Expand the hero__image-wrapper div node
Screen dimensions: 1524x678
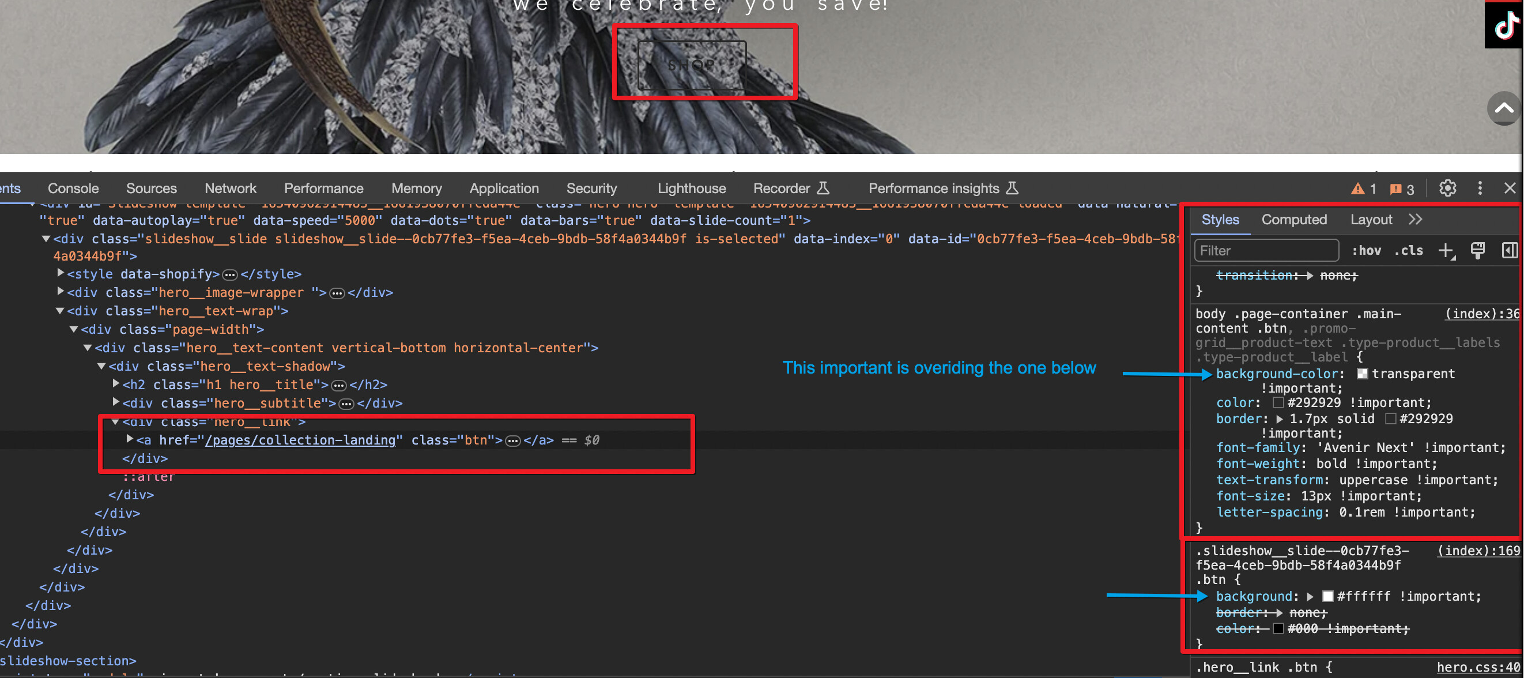point(61,292)
